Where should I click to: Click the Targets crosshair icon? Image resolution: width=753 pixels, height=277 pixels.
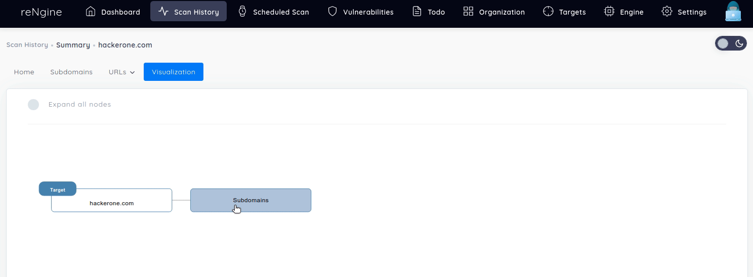(x=548, y=11)
